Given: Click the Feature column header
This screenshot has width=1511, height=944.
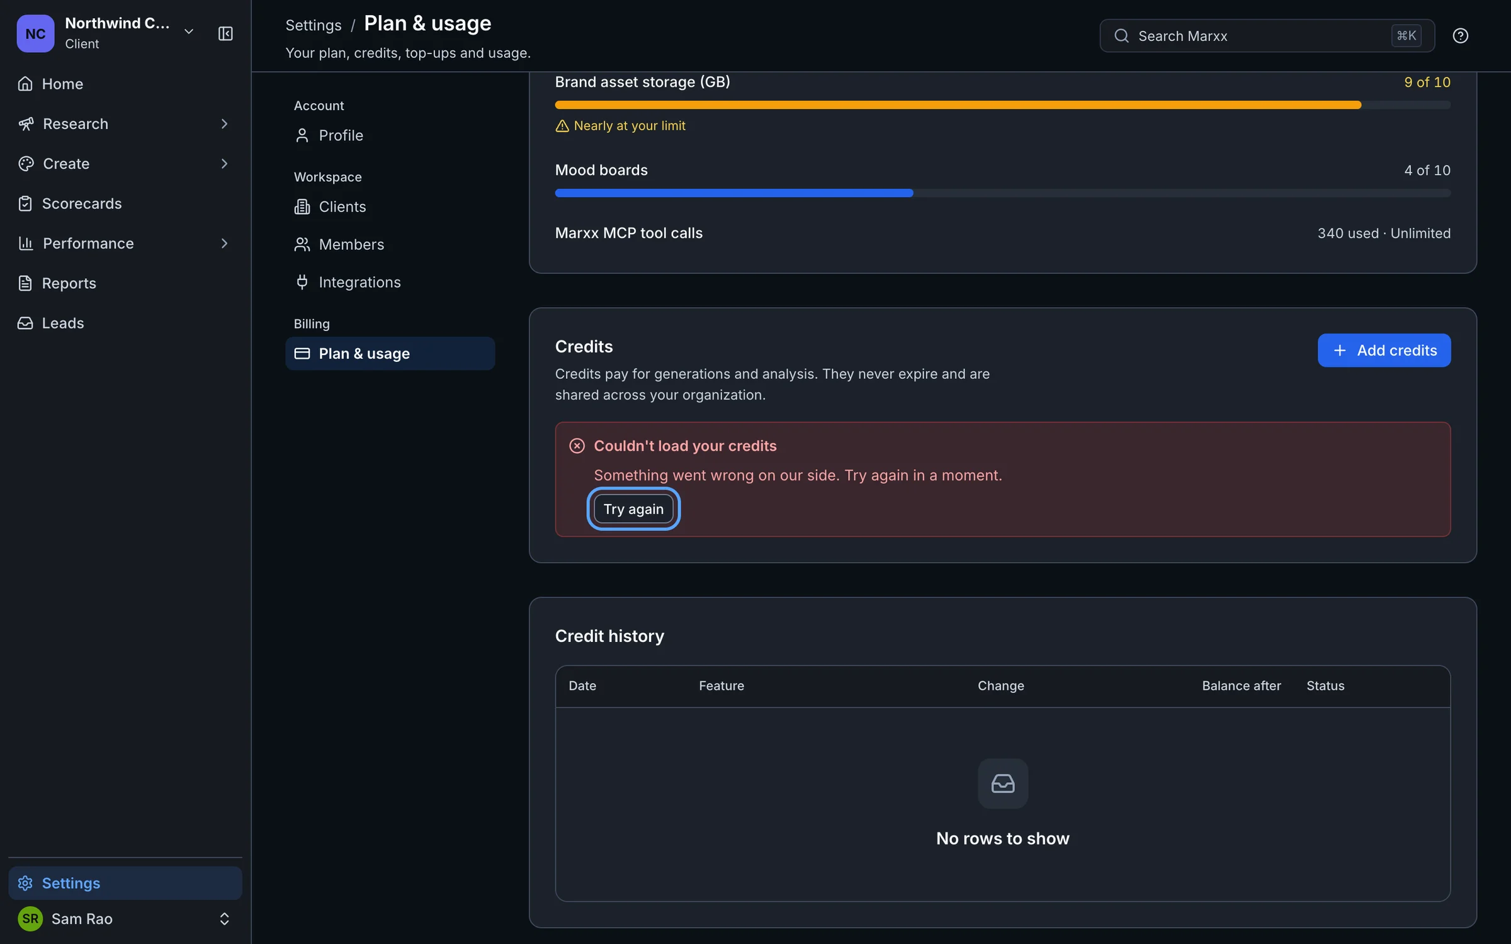Looking at the screenshot, I should point(722,686).
